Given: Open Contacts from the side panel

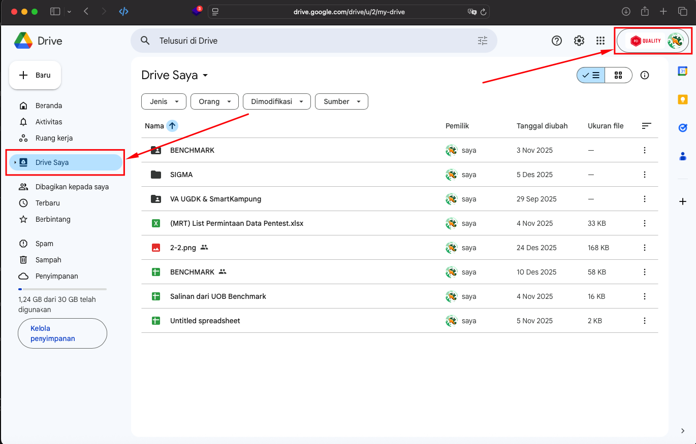Looking at the screenshot, I should point(683,156).
